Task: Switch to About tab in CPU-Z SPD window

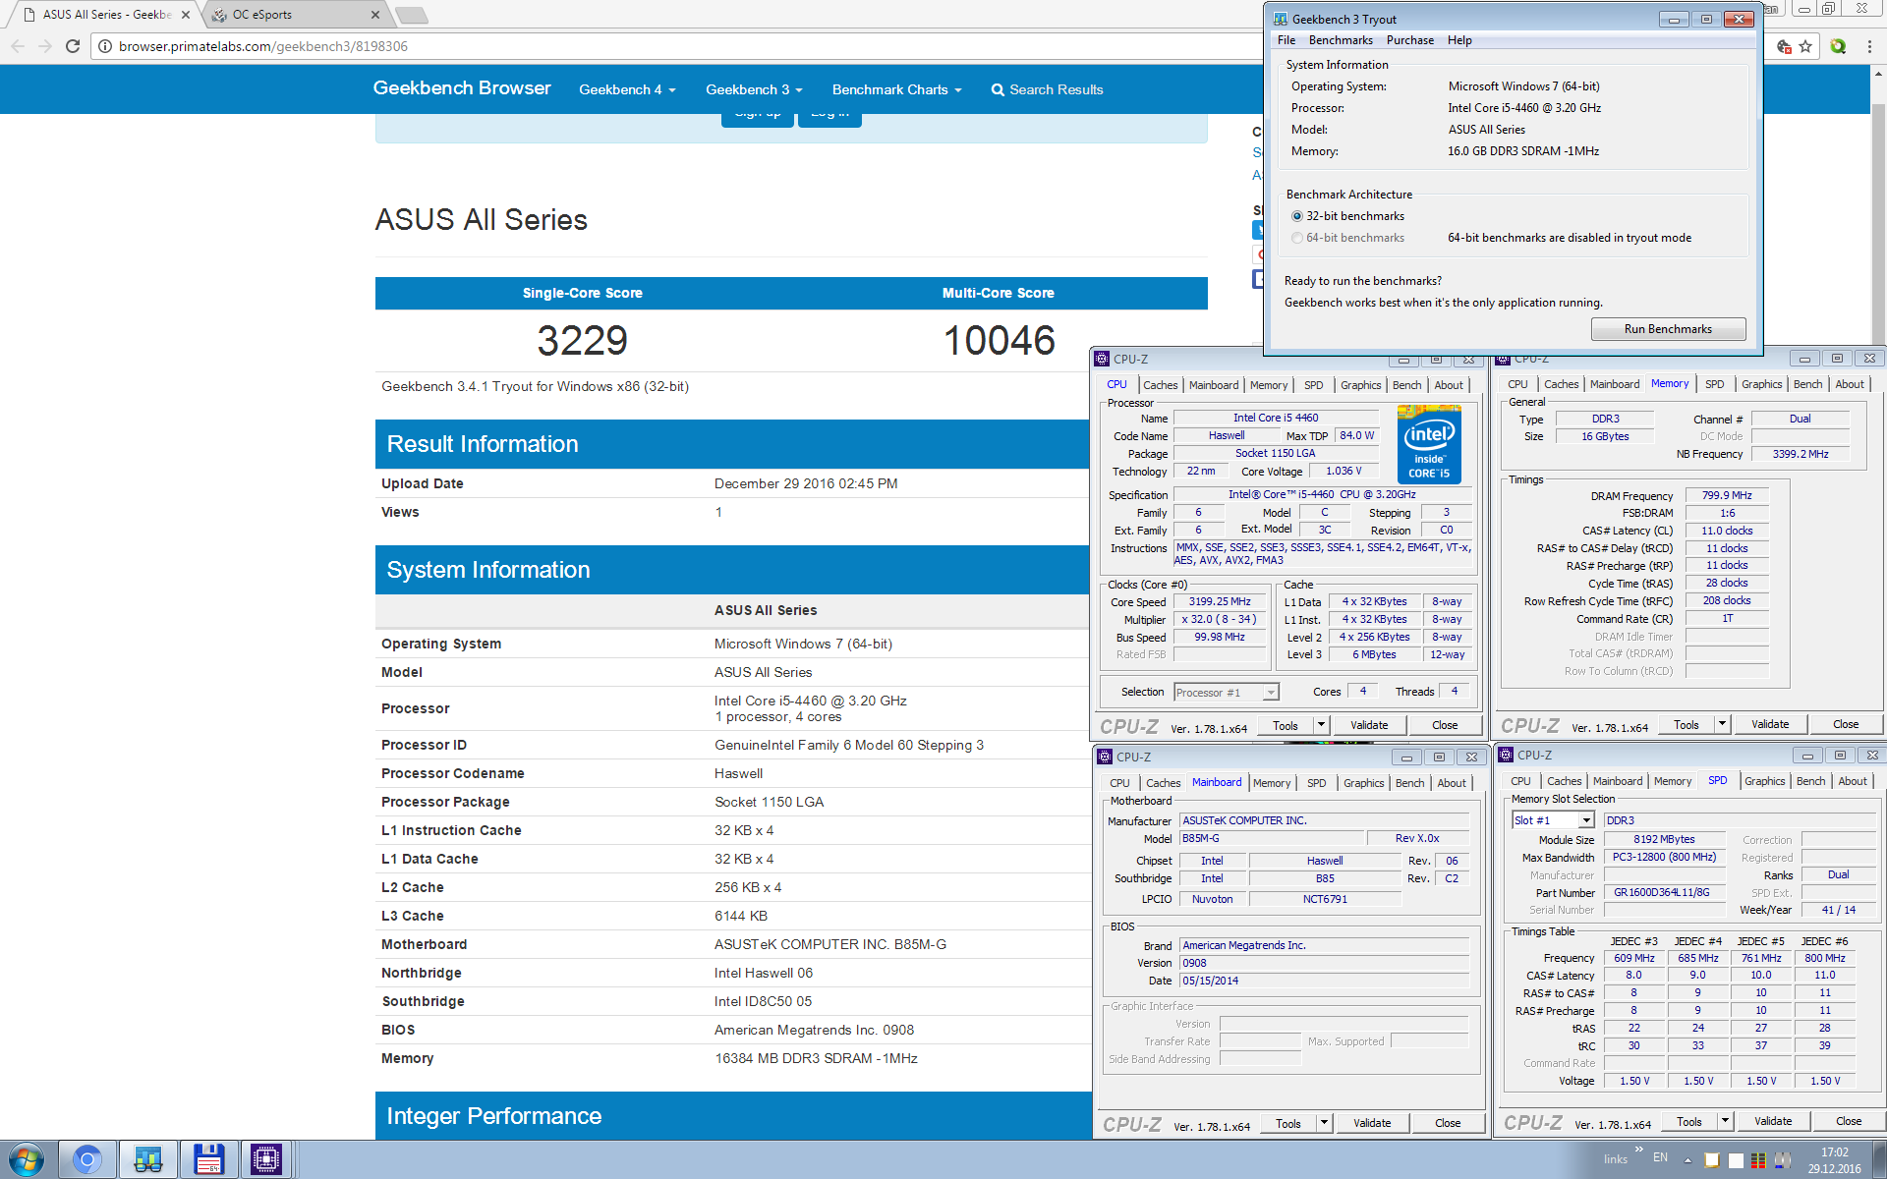Action: pos(1853,781)
